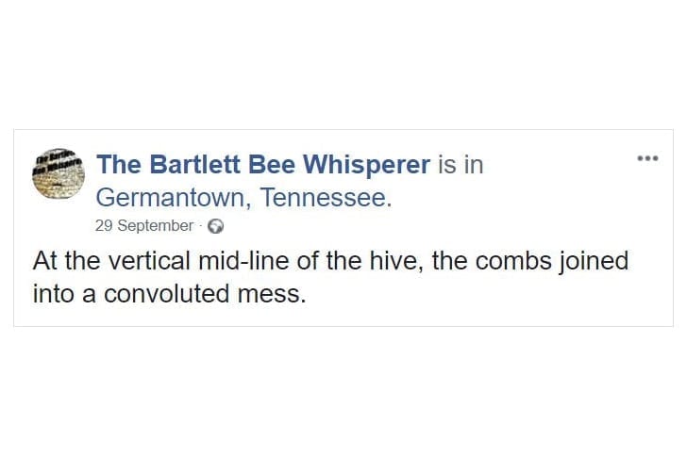Click the 29 September timestamp

tap(143, 225)
